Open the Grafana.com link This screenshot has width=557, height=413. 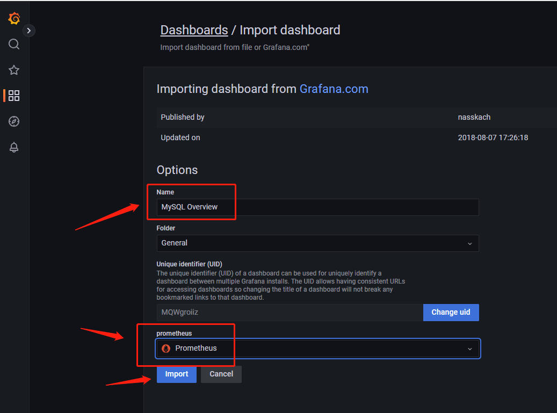click(334, 89)
